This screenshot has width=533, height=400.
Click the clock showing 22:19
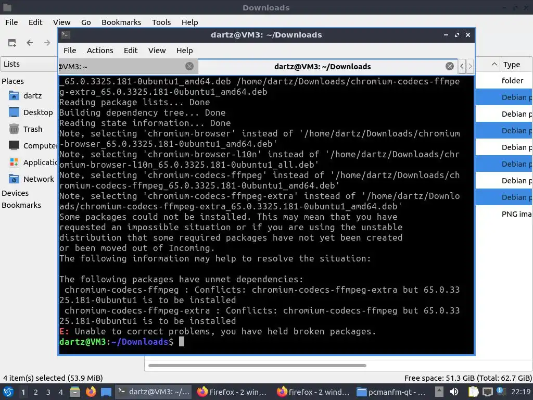(521, 392)
